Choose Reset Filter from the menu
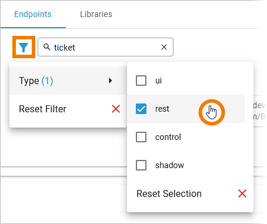The width and height of the screenshot is (267, 224). (x=68, y=109)
